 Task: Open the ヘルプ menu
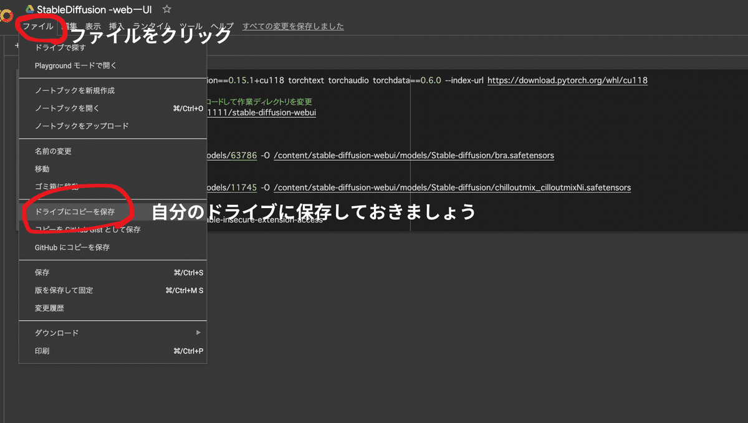[x=222, y=26]
